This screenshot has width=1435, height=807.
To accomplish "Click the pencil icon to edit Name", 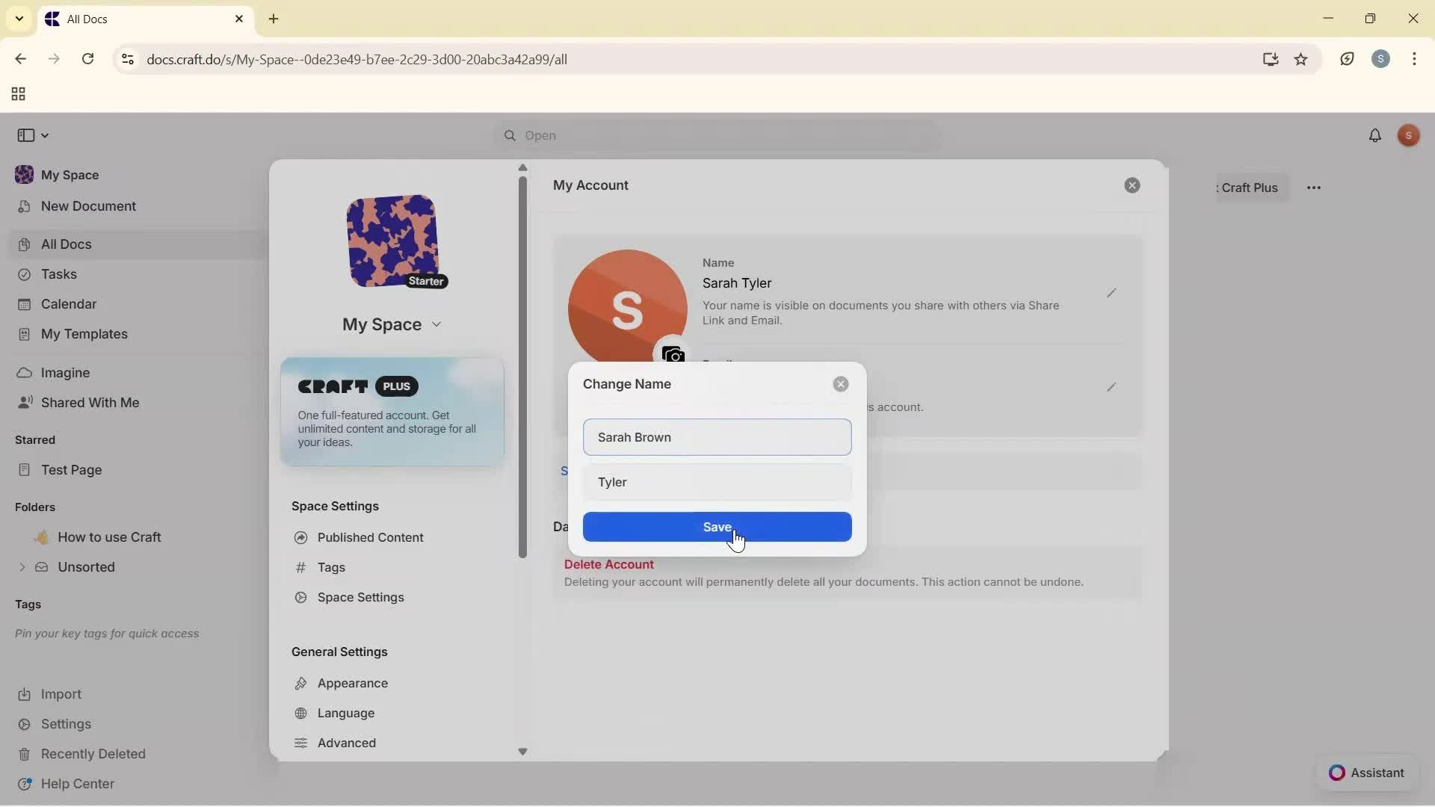I will coord(1111,293).
